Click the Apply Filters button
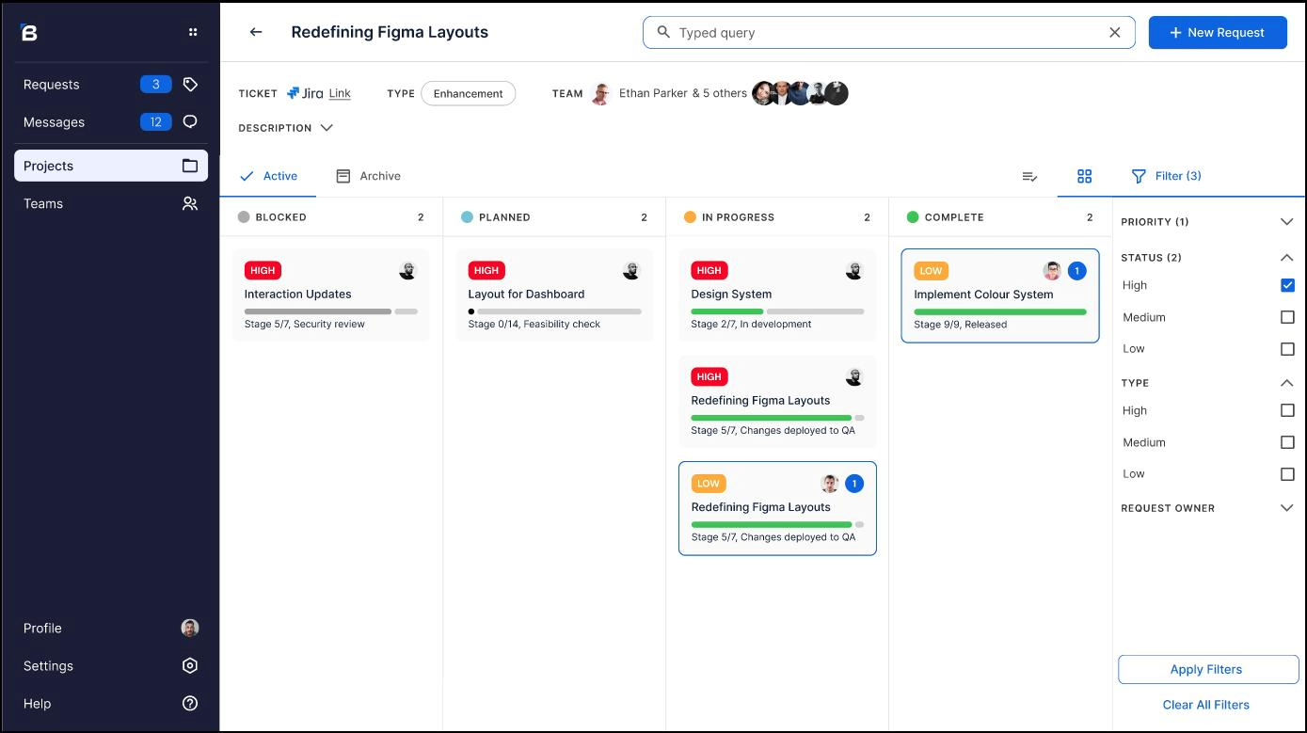1307x733 pixels. [1207, 670]
